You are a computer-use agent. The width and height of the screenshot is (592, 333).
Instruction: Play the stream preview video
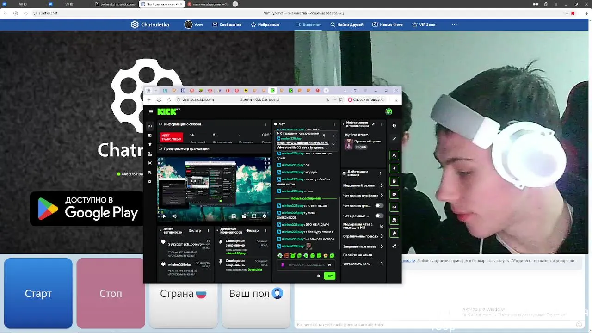coord(164,216)
